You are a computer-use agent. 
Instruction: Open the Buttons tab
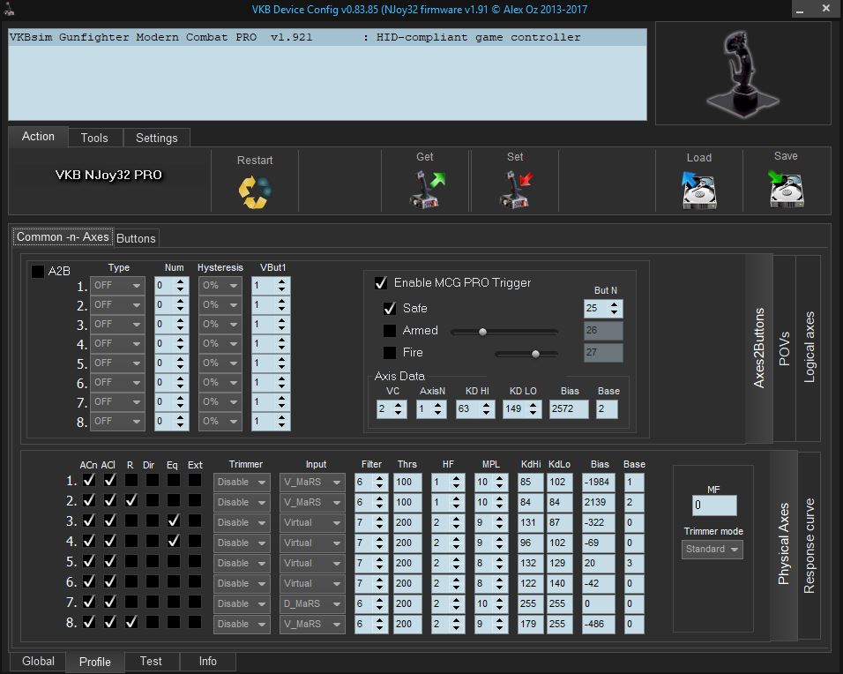tap(136, 238)
